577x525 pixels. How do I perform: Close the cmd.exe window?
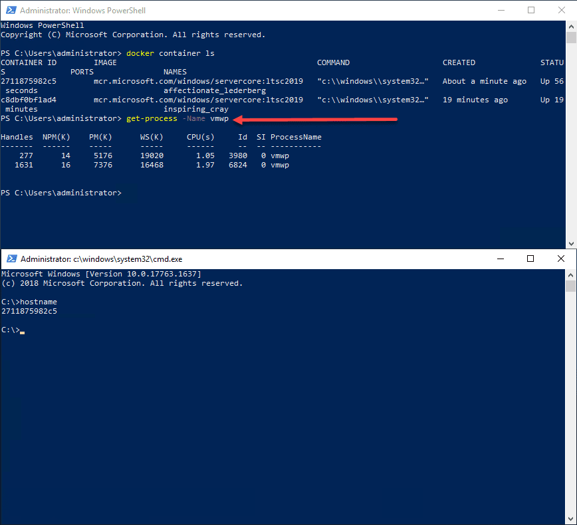tap(560, 259)
